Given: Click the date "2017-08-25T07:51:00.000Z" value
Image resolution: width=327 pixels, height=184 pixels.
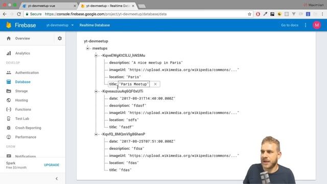Looking at the screenshot, I should pyautogui.click(x=148, y=142).
